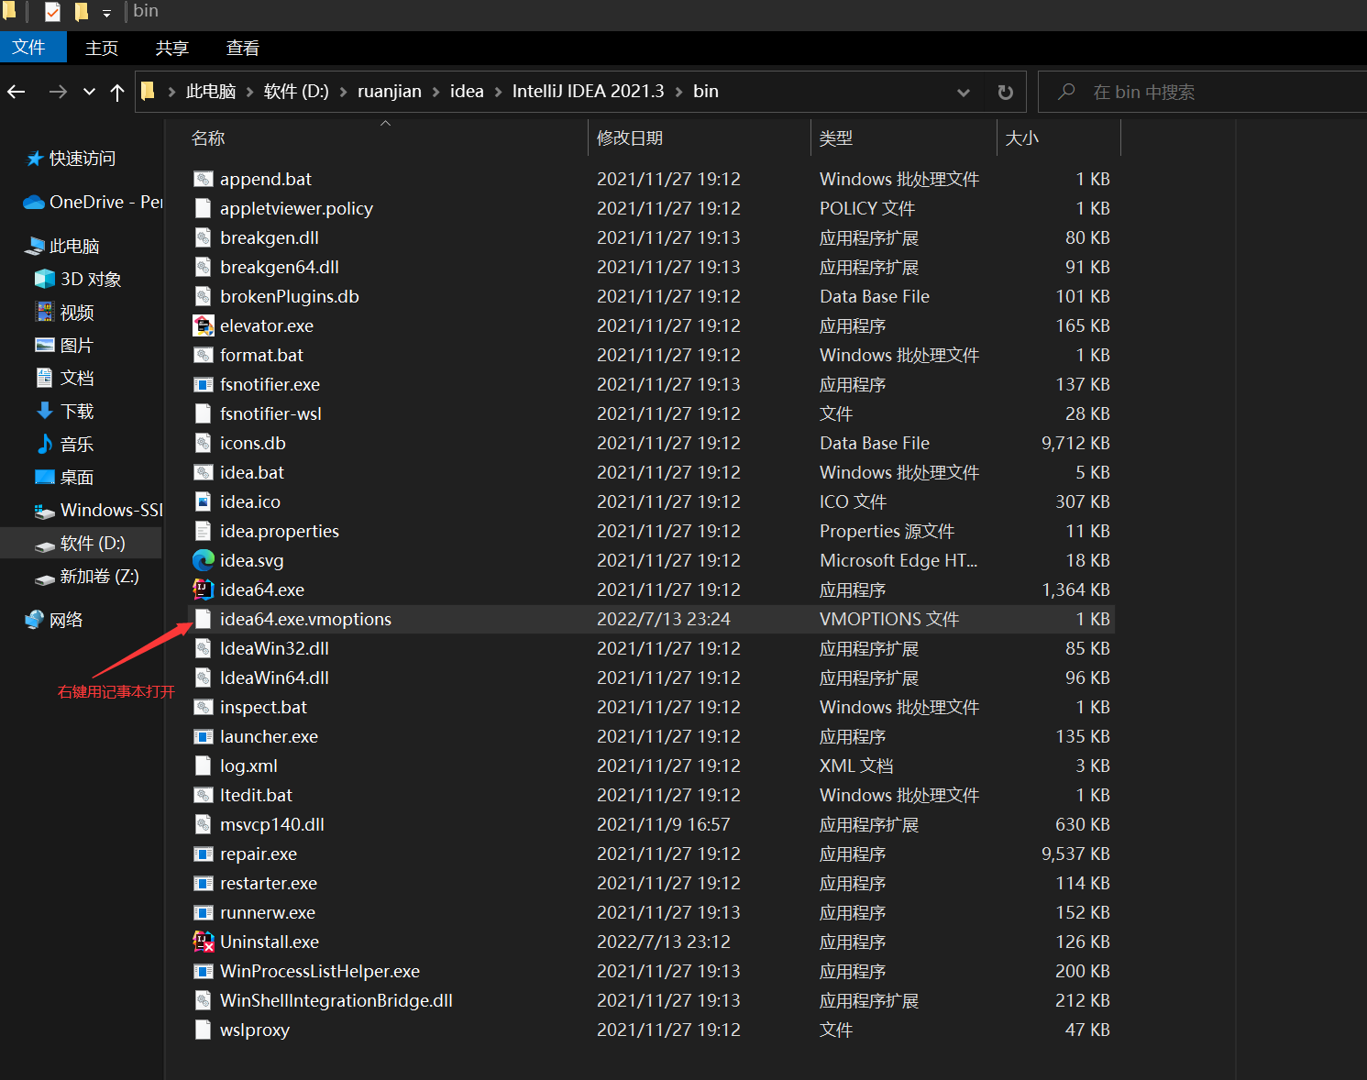Click the 在 bin 中搜索 search box
Screen dimensions: 1367x1080
pyautogui.click(x=1201, y=92)
